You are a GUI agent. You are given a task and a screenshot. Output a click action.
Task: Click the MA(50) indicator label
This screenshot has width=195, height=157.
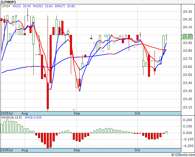tap(38, 6)
